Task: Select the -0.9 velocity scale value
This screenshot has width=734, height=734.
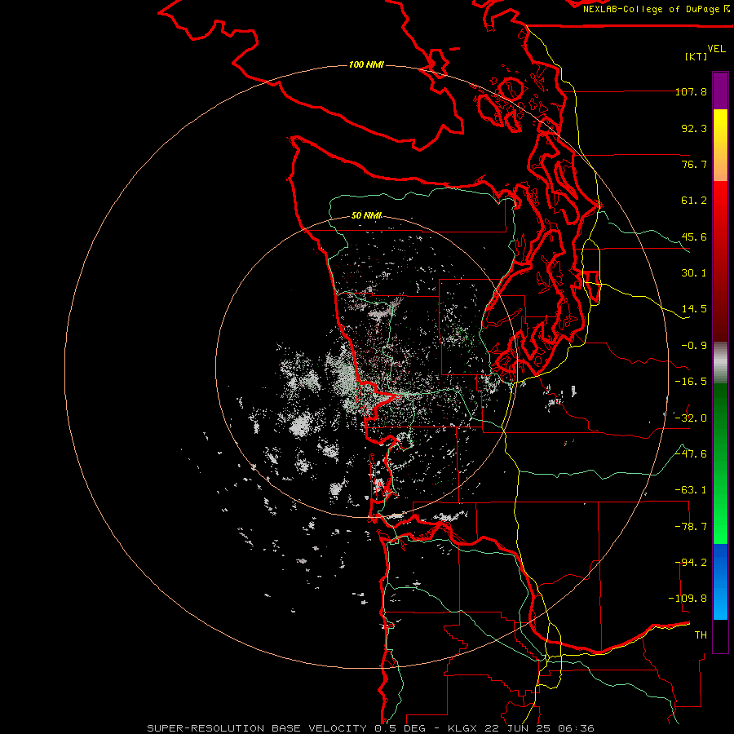Action: [694, 346]
